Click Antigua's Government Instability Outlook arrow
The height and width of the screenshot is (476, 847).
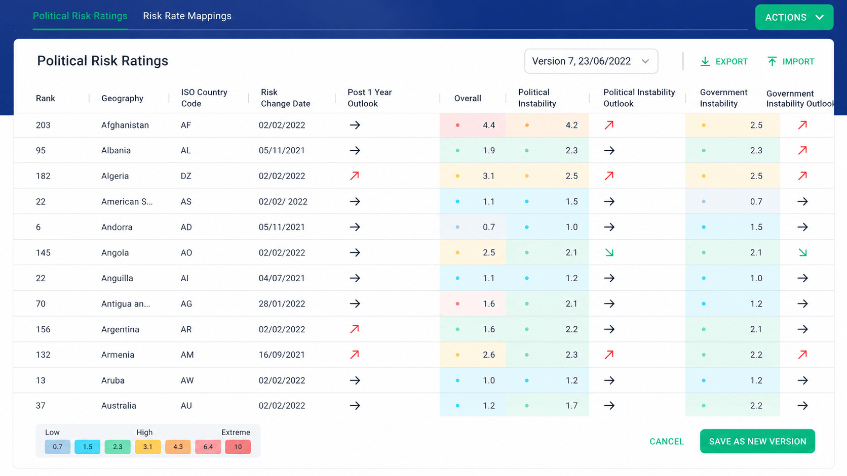point(803,304)
